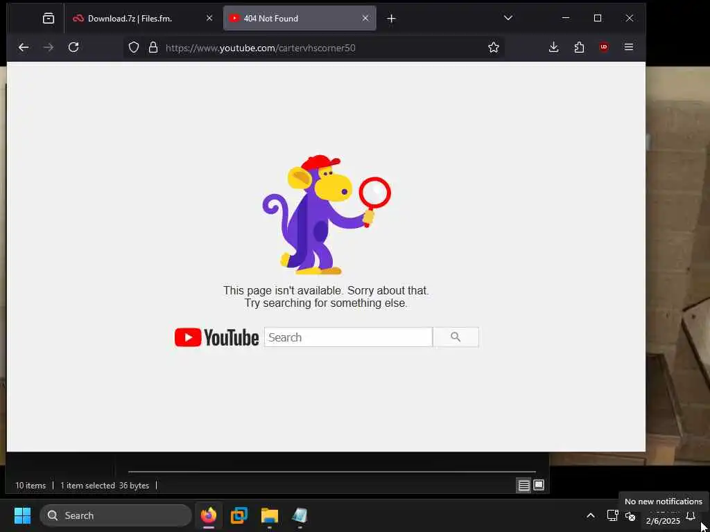Open Firefox recent browsing tab history button
This screenshot has height=532, width=710.
(49, 18)
